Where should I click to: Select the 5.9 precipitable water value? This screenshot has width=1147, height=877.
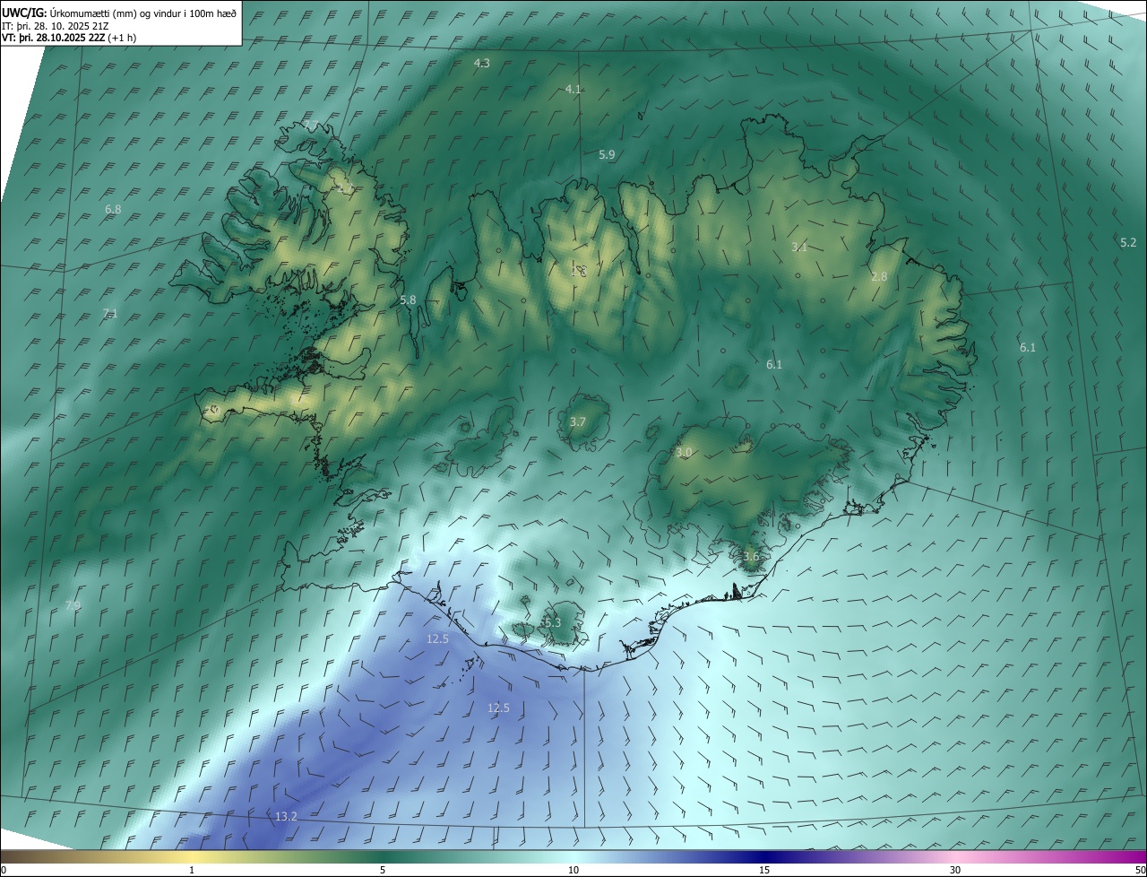click(607, 154)
